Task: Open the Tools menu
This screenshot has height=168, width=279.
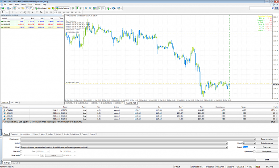Action: pyautogui.click(x=30, y=4)
